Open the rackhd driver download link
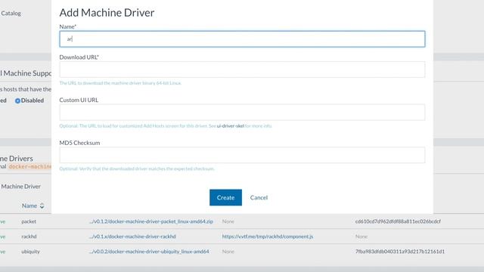The image size is (484, 272). tap(132, 236)
